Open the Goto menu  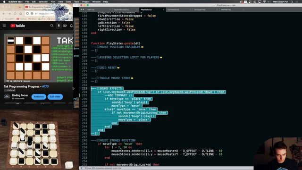(68, 2)
